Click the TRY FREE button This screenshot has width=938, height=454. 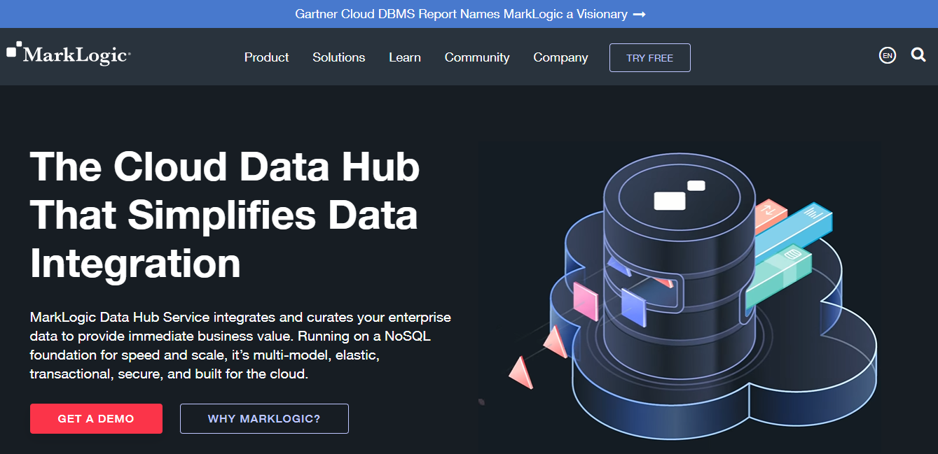coord(650,57)
